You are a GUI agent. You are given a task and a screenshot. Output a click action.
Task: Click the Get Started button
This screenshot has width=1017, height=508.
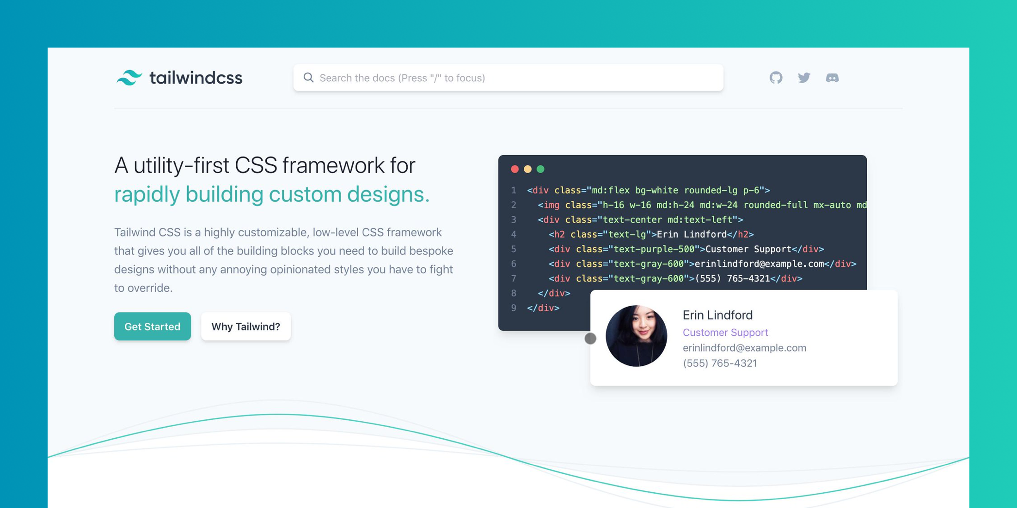[x=152, y=326]
